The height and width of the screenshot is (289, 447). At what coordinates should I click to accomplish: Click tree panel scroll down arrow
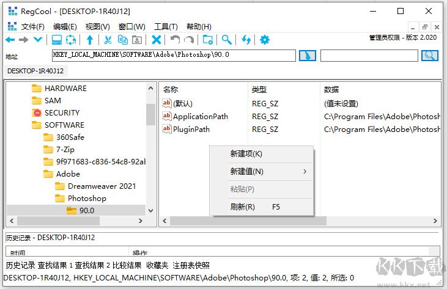tap(151, 211)
